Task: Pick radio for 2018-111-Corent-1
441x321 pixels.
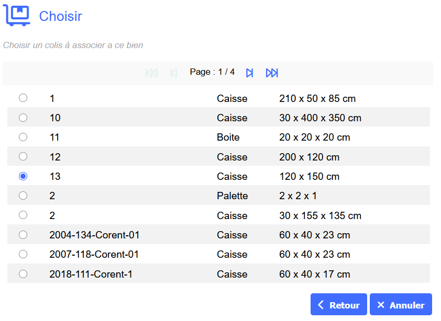Action: 23,274
